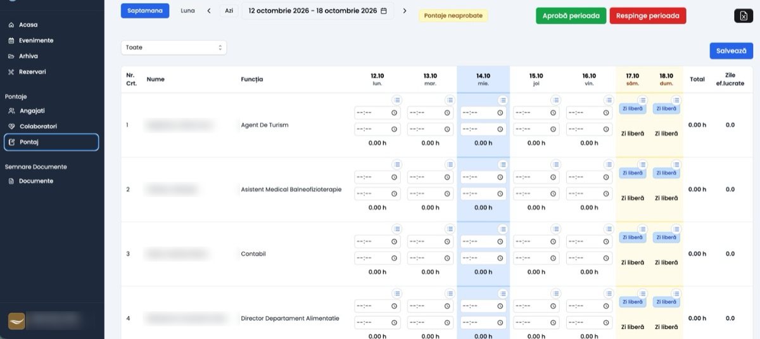Open list icon for Agent De Turism Thursday
The height and width of the screenshot is (339, 760).
tap(555, 100)
